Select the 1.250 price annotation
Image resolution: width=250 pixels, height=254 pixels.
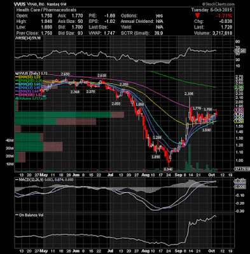click(x=157, y=138)
